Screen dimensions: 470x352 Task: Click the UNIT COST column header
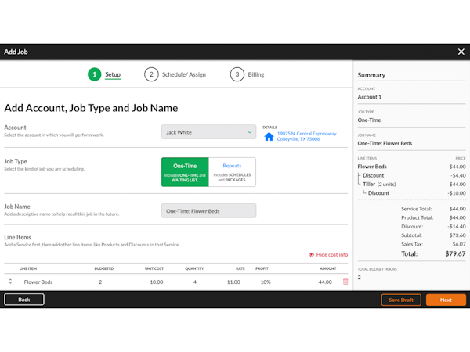click(154, 268)
